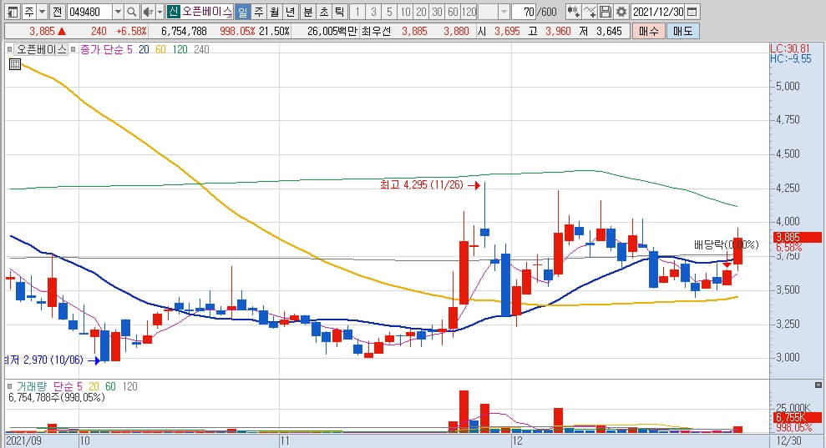Screen dimensions: 826x448
Task: Click the red 3,885 price tag on axis
Action: tap(797, 238)
